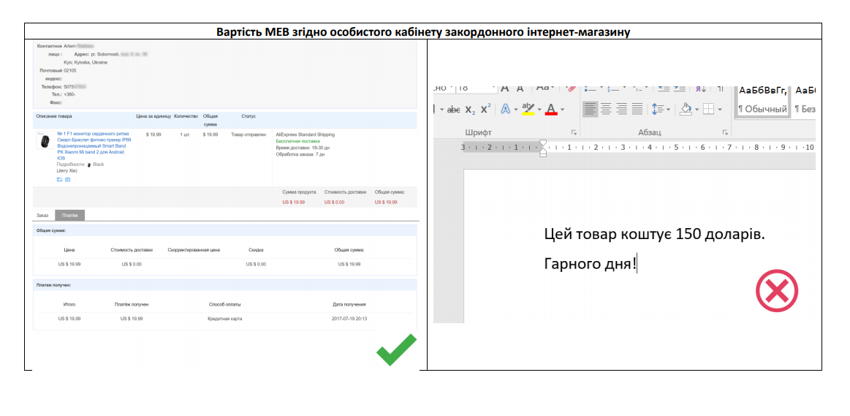The height and width of the screenshot is (416, 850).
Task: Open the borders dropdown arrow
Action: (x=719, y=110)
